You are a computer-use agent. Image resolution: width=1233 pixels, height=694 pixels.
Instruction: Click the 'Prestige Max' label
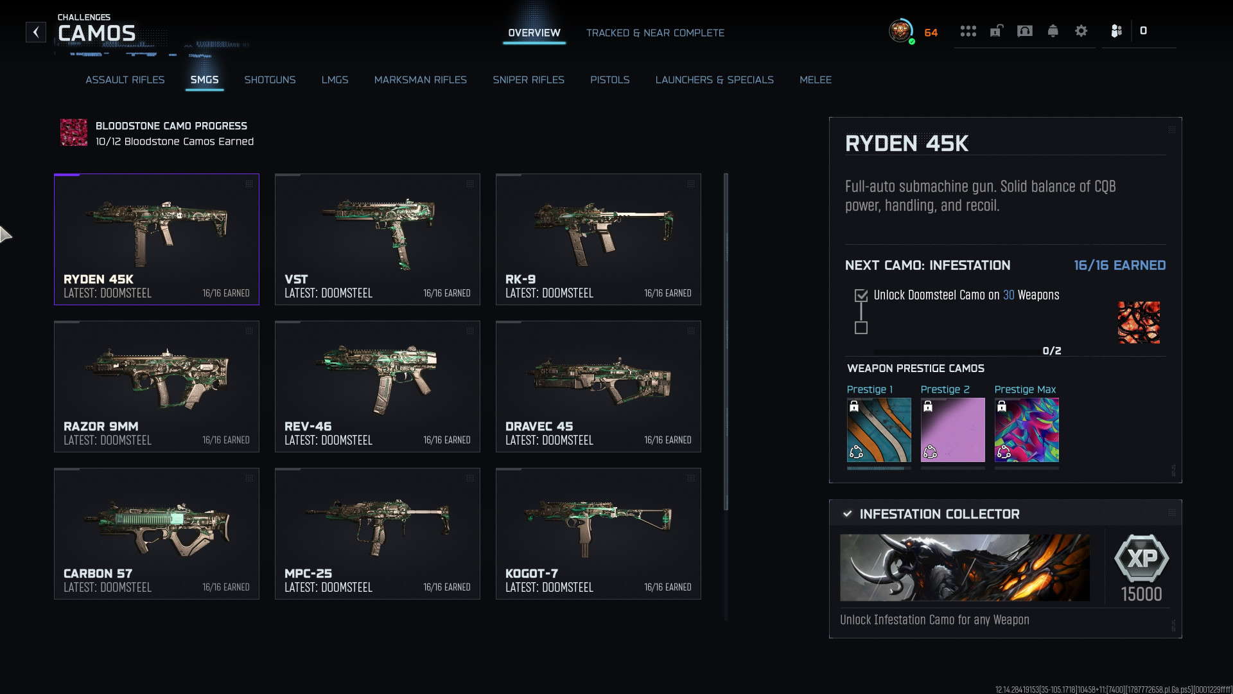pyautogui.click(x=1025, y=389)
